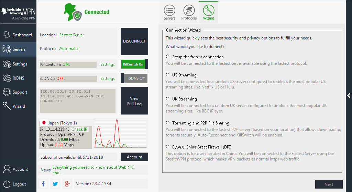Click the bandwidth traffic graph
The image size is (352, 192).
pos(121,134)
